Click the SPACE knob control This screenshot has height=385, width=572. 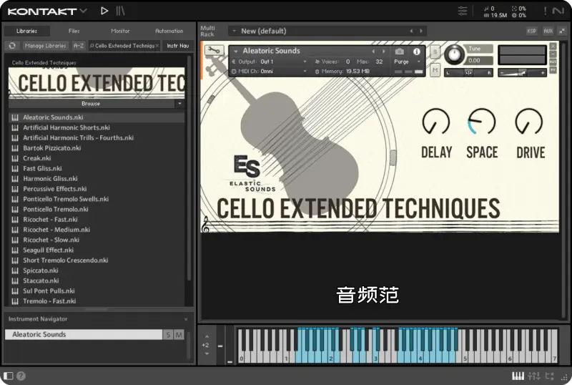coord(481,122)
